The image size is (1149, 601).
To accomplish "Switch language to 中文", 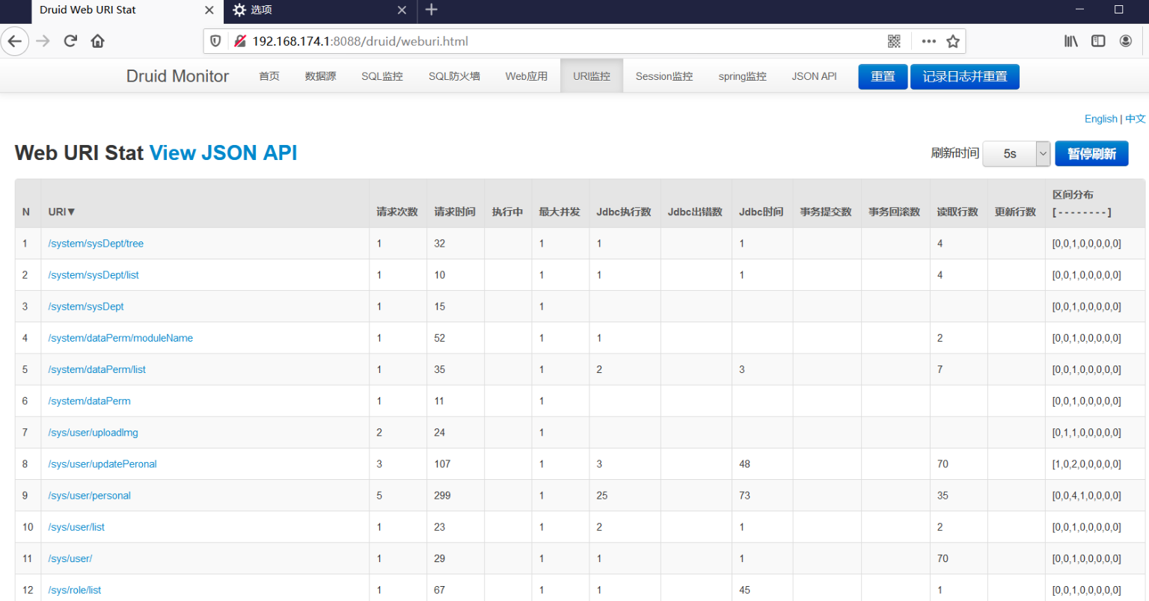I will coord(1135,119).
